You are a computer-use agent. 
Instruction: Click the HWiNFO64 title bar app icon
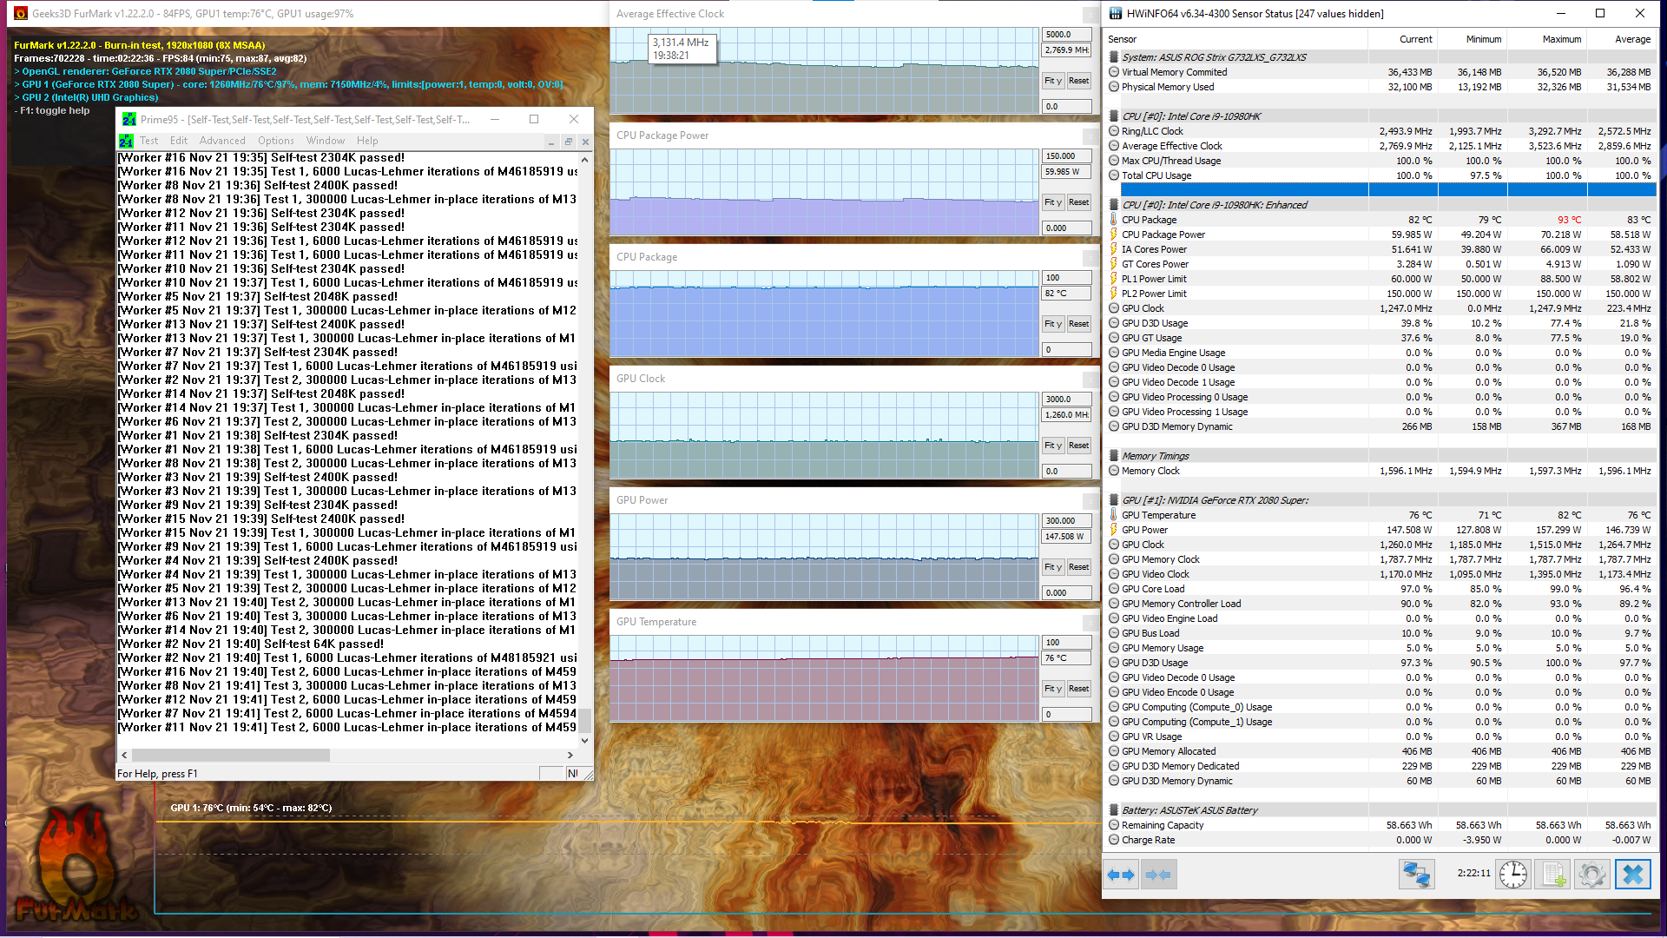coord(1114,13)
